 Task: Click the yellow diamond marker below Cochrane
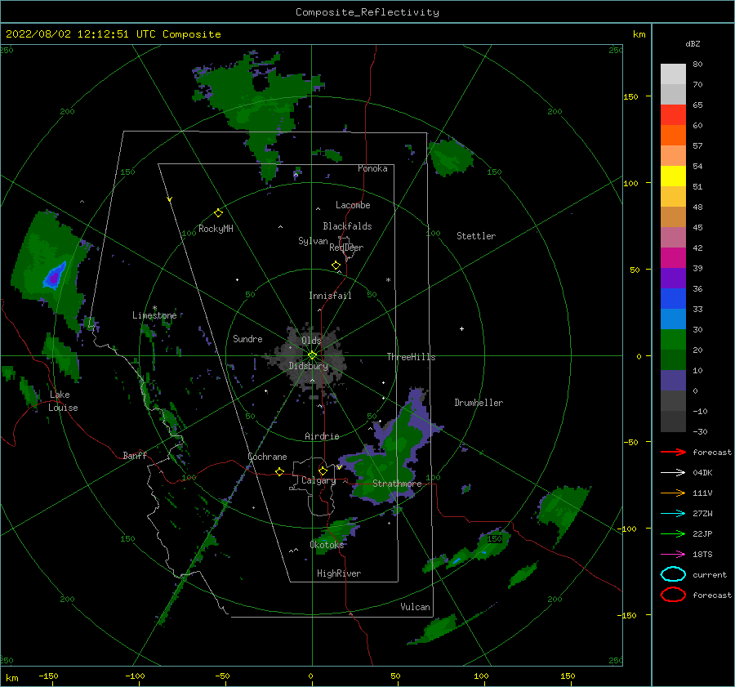(x=279, y=472)
